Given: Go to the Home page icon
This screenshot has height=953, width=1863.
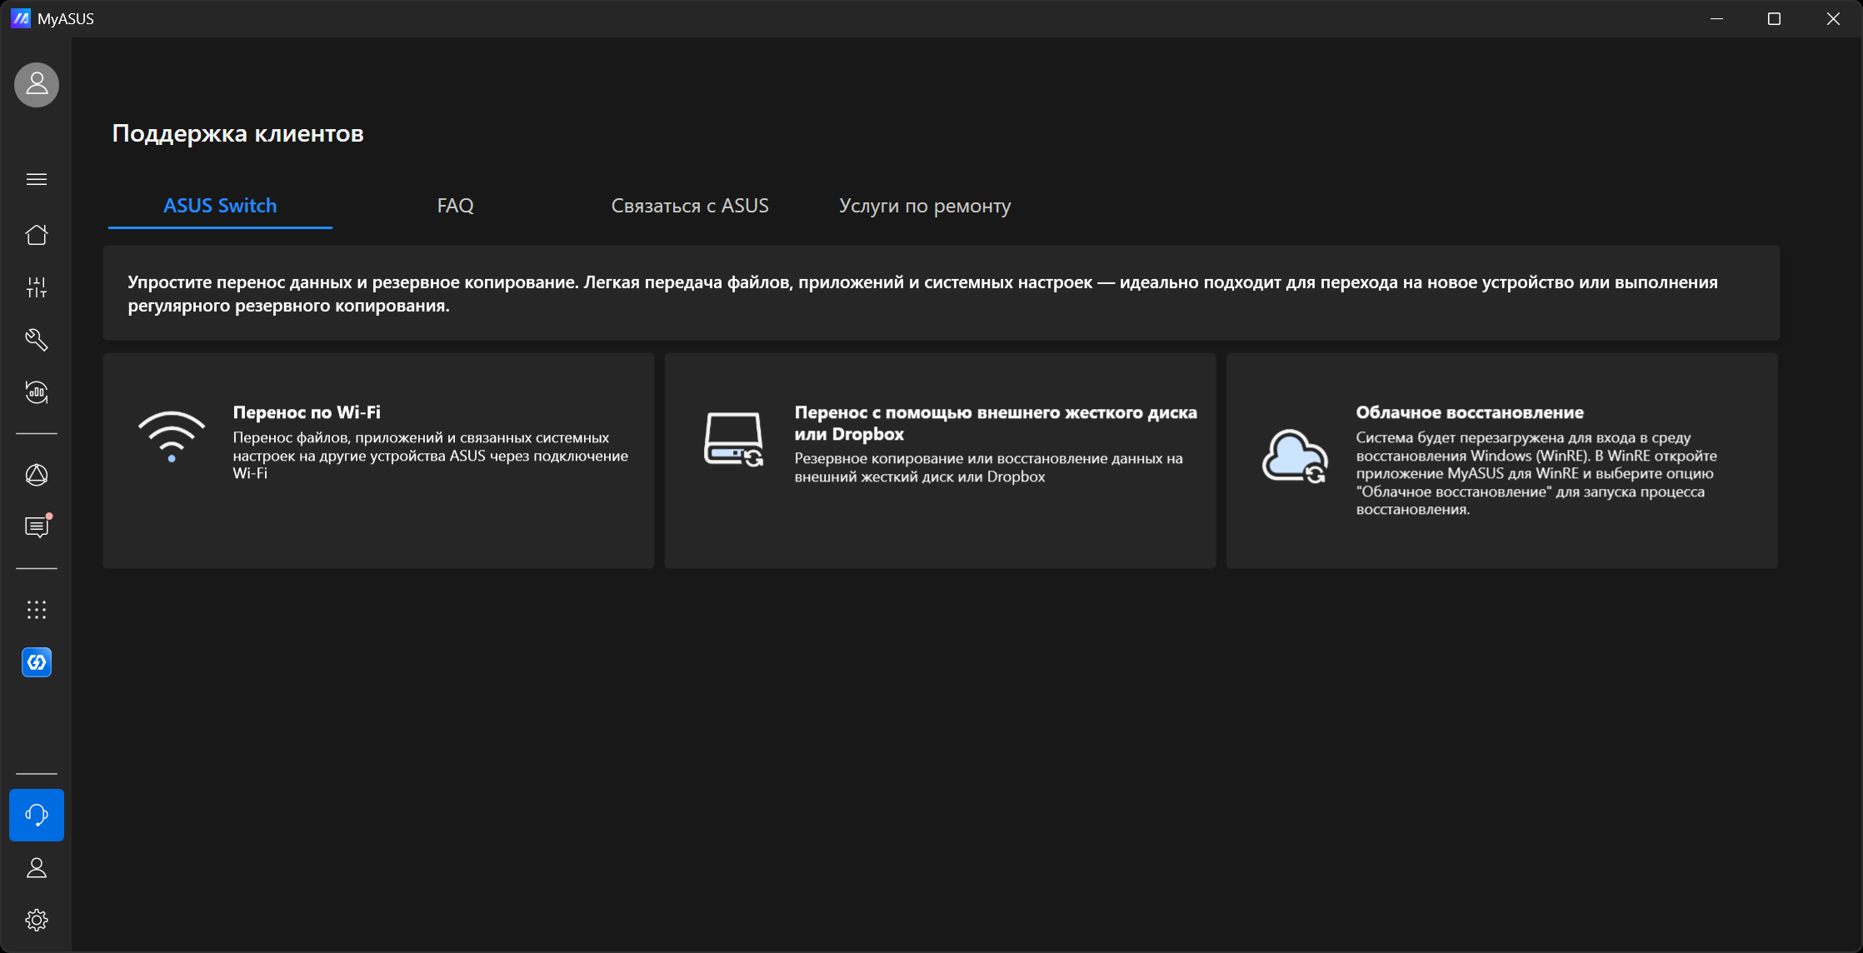Looking at the screenshot, I should click(x=37, y=235).
